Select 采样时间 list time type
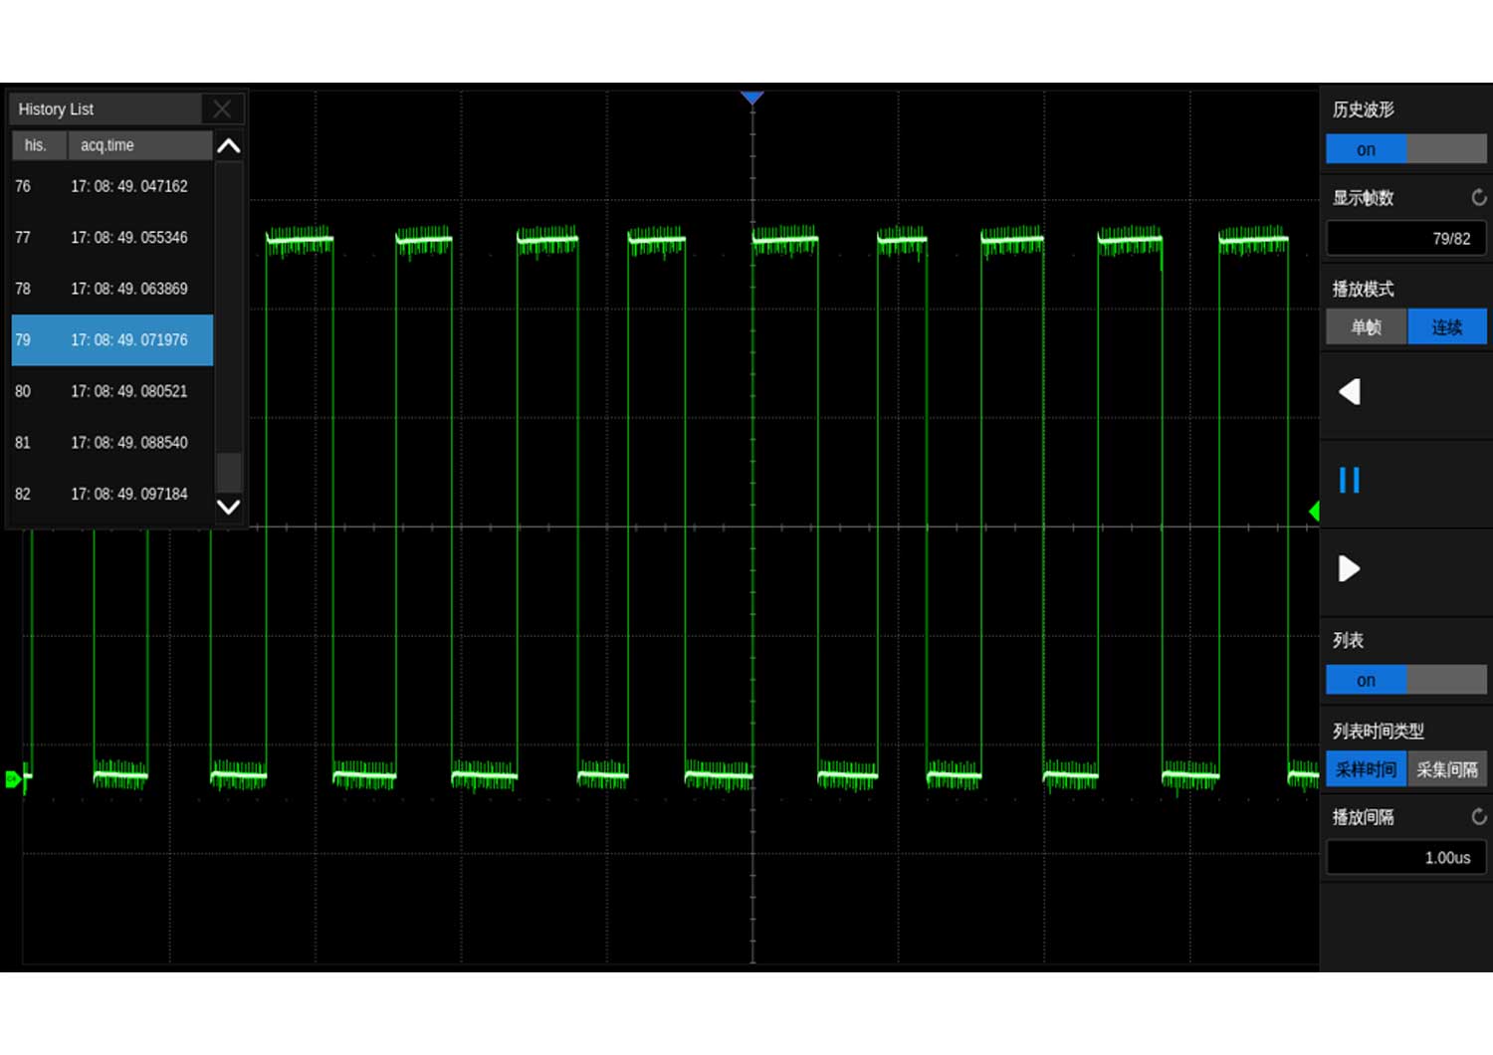 click(x=1367, y=769)
